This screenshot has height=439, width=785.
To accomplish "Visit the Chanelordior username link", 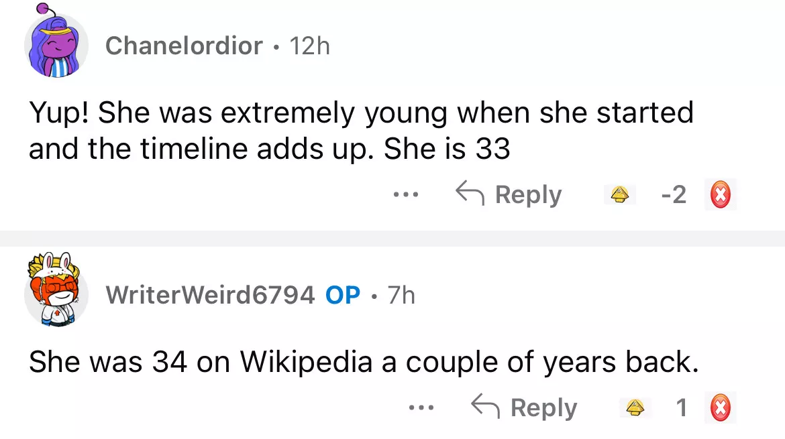I will [x=183, y=46].
